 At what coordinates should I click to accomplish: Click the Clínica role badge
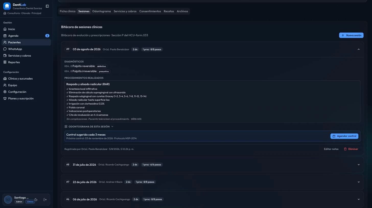click(30, 202)
